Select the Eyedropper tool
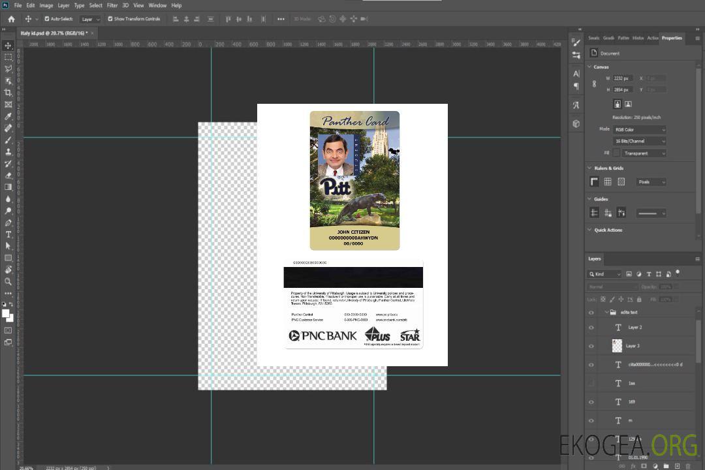The height and width of the screenshot is (470, 705). point(8,116)
